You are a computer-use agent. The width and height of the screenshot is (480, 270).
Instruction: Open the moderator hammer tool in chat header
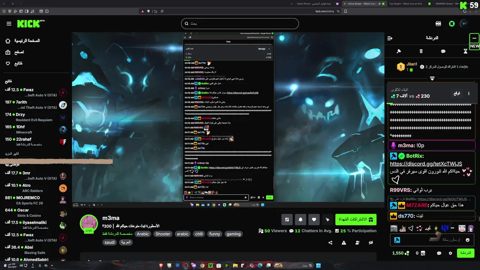coord(399,51)
